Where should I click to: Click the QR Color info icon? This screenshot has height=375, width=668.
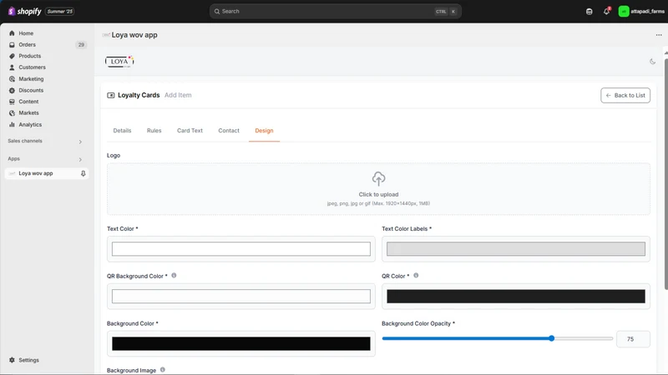point(416,276)
